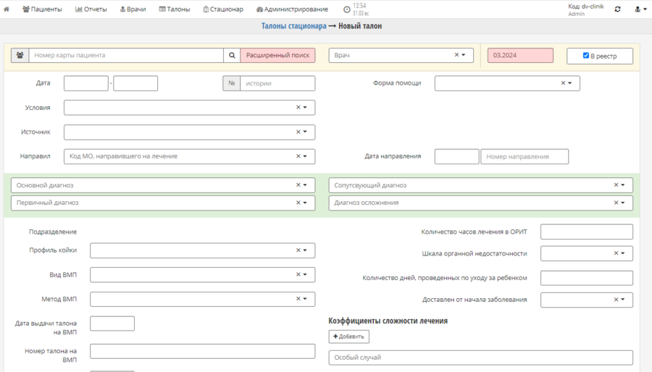Click the first Дата start field
The width and height of the screenshot is (652, 372).
(x=86, y=83)
